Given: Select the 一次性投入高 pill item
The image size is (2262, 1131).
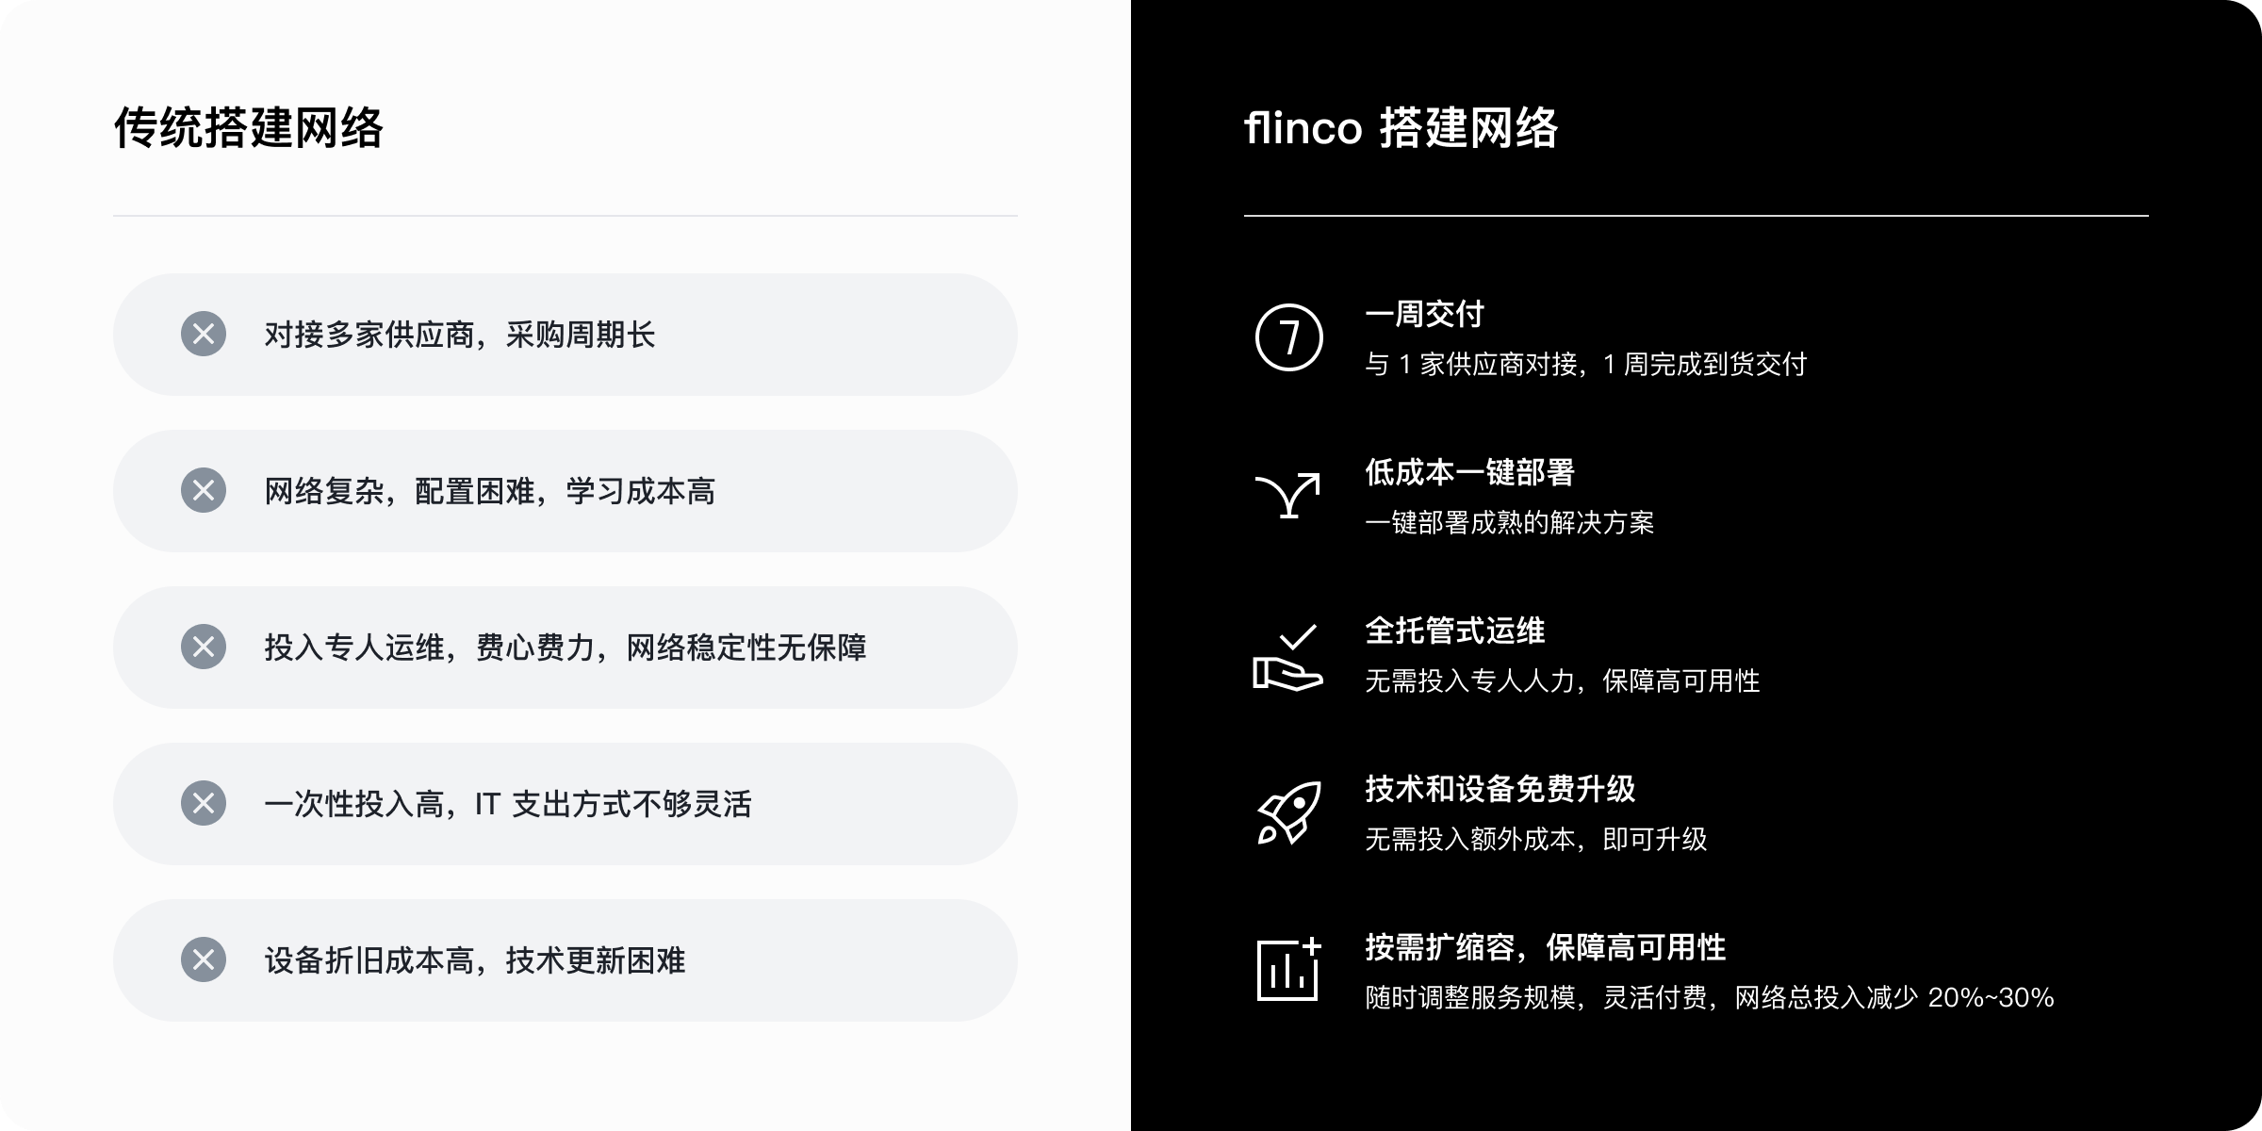Looking at the screenshot, I should click(565, 804).
